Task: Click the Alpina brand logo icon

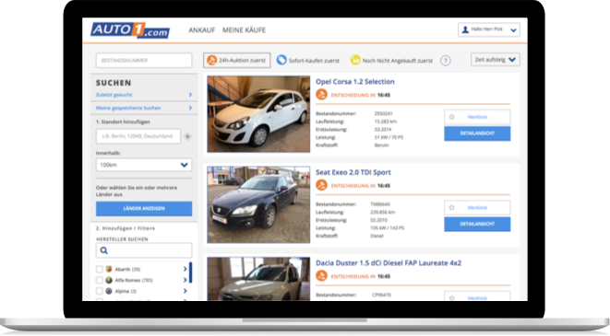Action: 109,291
